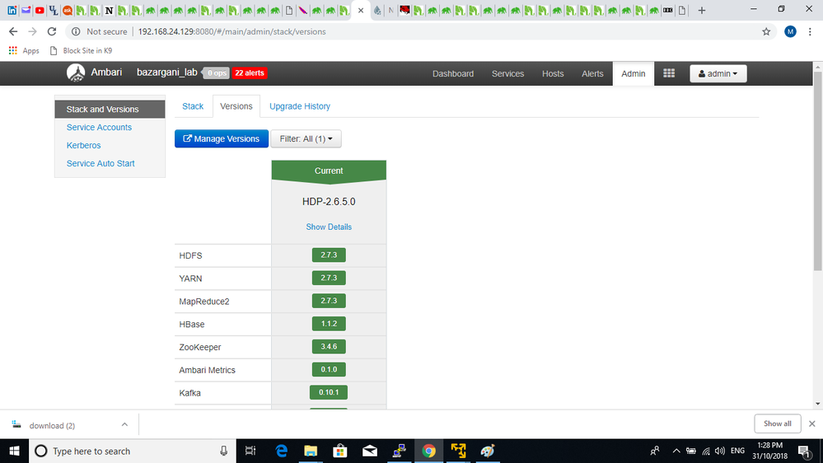Click the HBase 1.1.2 version badge
This screenshot has height=463, width=823.
tap(329, 324)
